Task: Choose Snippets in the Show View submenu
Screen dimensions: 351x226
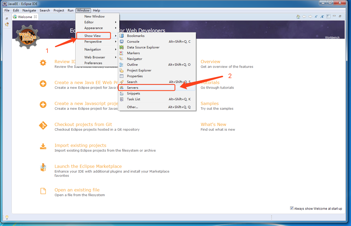Action: tap(157, 93)
